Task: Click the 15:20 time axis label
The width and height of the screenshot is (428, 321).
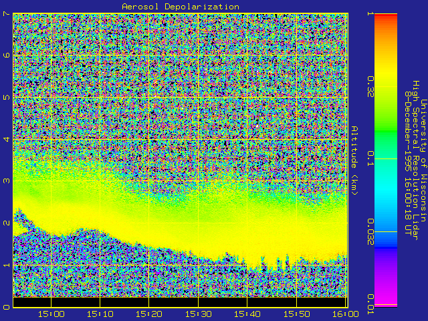Action: point(149,314)
